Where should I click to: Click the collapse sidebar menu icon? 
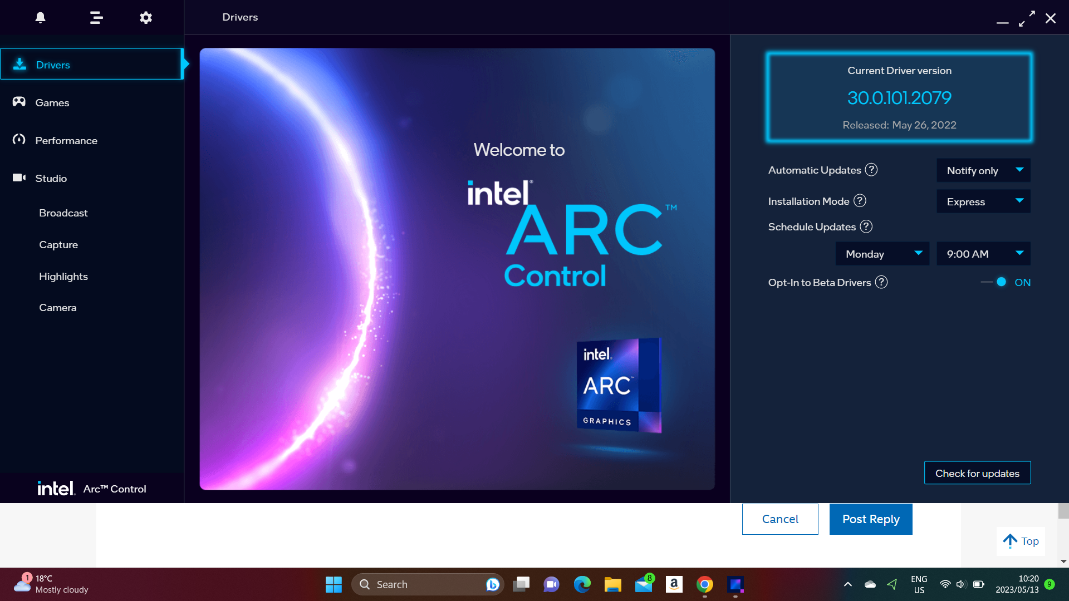pos(96,18)
